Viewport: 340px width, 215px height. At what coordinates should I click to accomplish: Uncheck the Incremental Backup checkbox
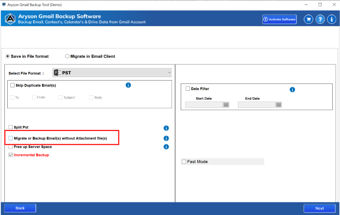11,155
